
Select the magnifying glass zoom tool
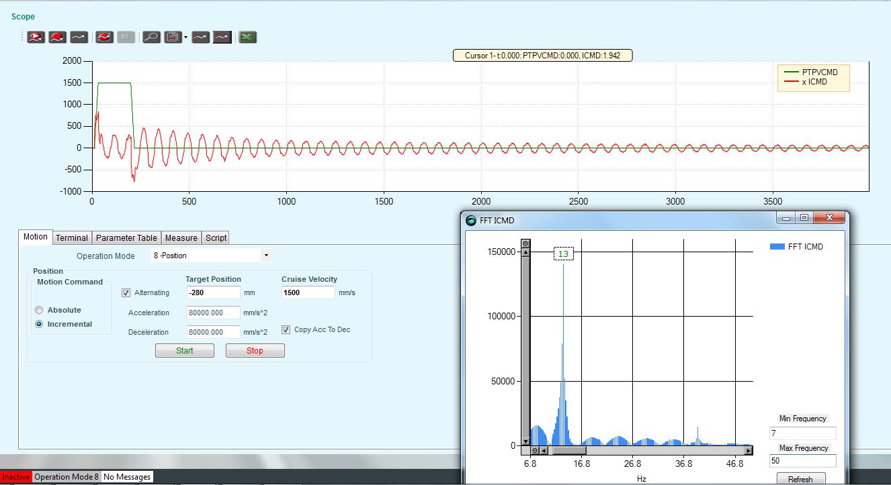click(151, 38)
